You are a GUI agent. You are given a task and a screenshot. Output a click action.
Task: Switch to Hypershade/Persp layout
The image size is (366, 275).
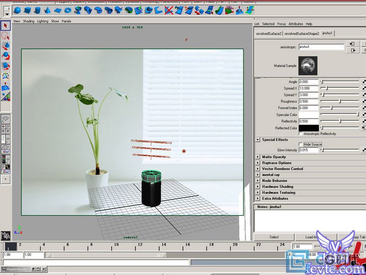click(x=5, y=159)
